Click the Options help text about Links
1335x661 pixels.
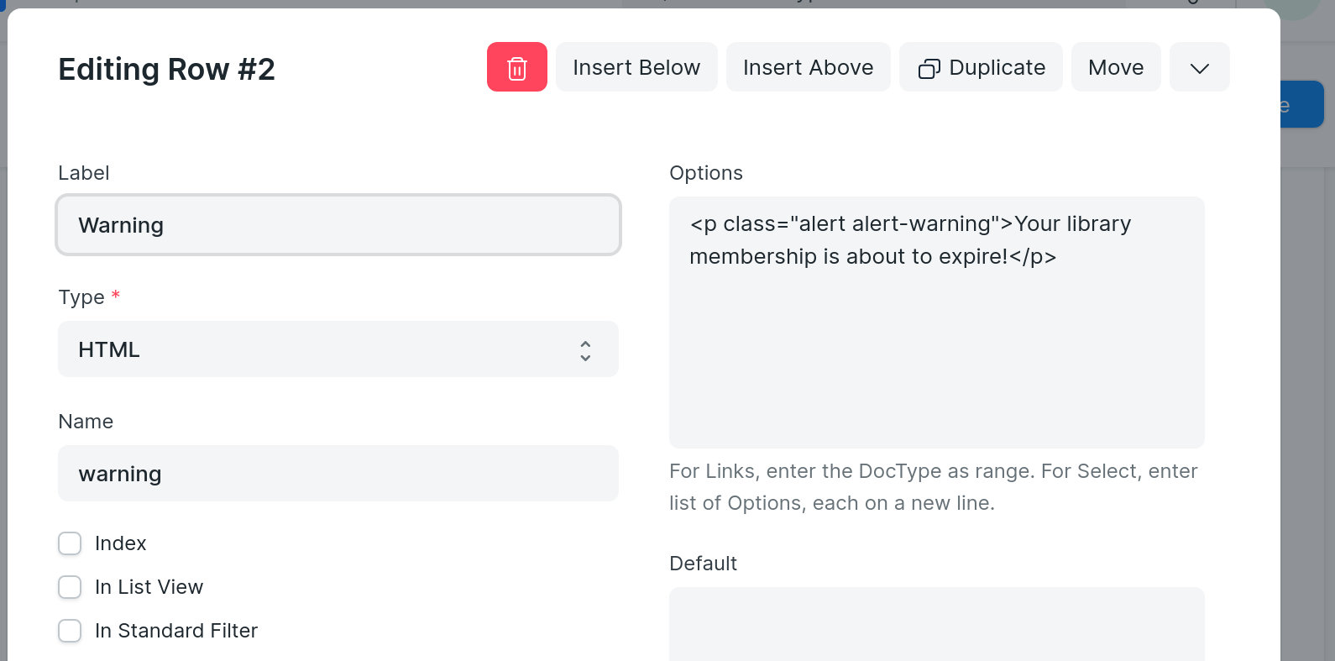click(x=932, y=487)
